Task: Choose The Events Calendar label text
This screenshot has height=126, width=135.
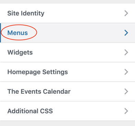Action: (x=39, y=92)
